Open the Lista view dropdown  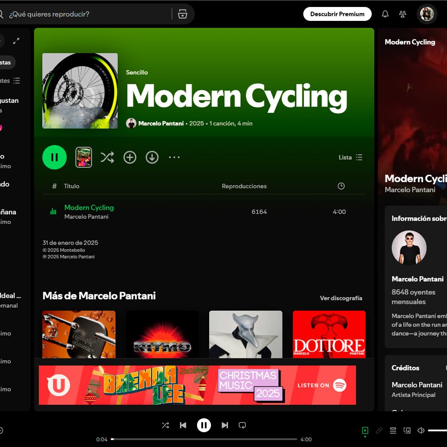point(351,157)
